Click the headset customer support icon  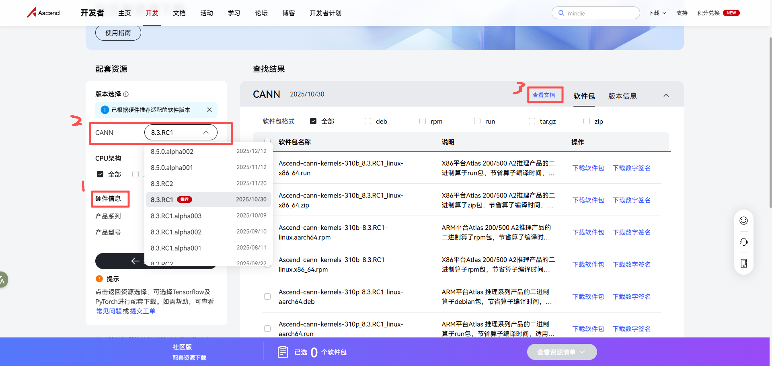[x=743, y=242]
